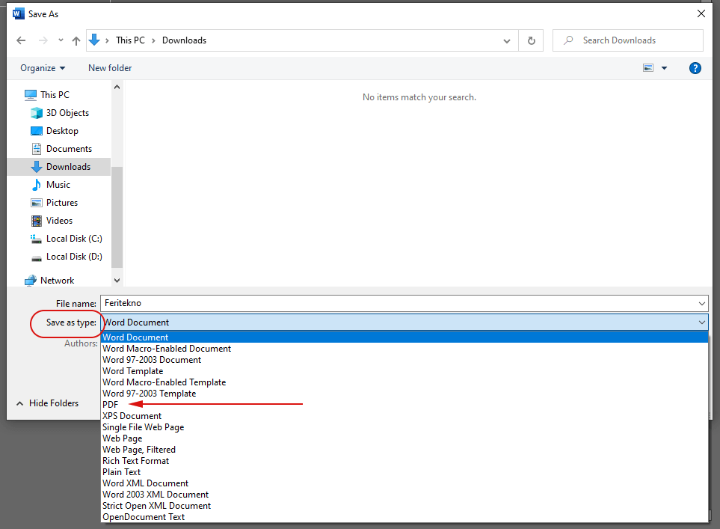
Task: Select Single File Web Page type
Action: coord(404,427)
